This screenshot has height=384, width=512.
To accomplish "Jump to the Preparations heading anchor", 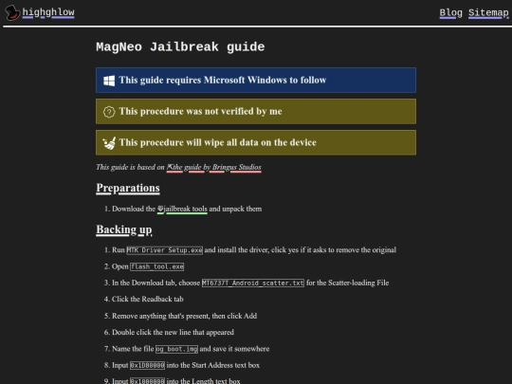I will coord(128,188).
